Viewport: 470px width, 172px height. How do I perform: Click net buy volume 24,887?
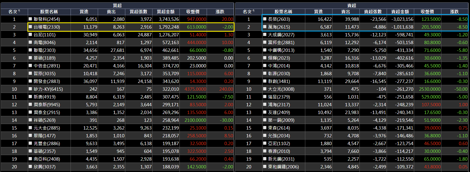pyautogui.click(x=145, y=35)
